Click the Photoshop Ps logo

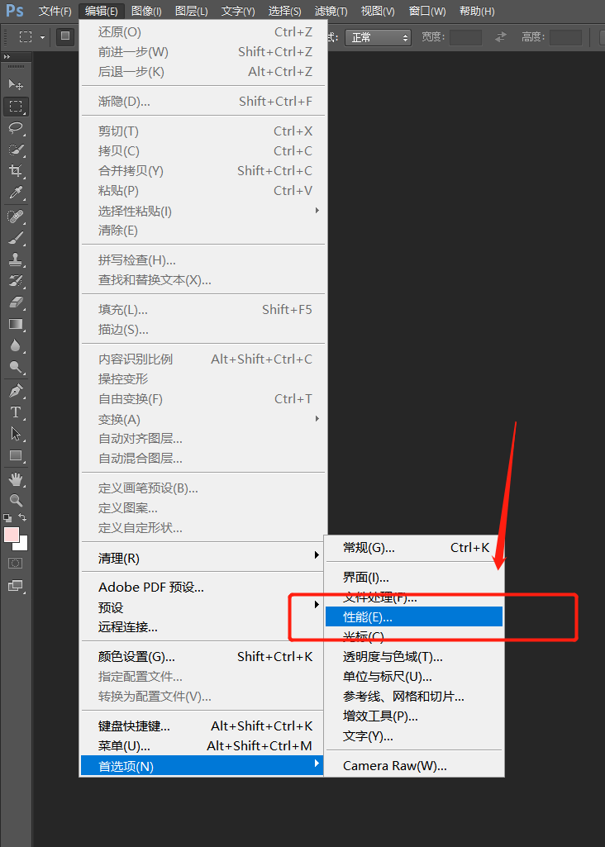point(15,10)
